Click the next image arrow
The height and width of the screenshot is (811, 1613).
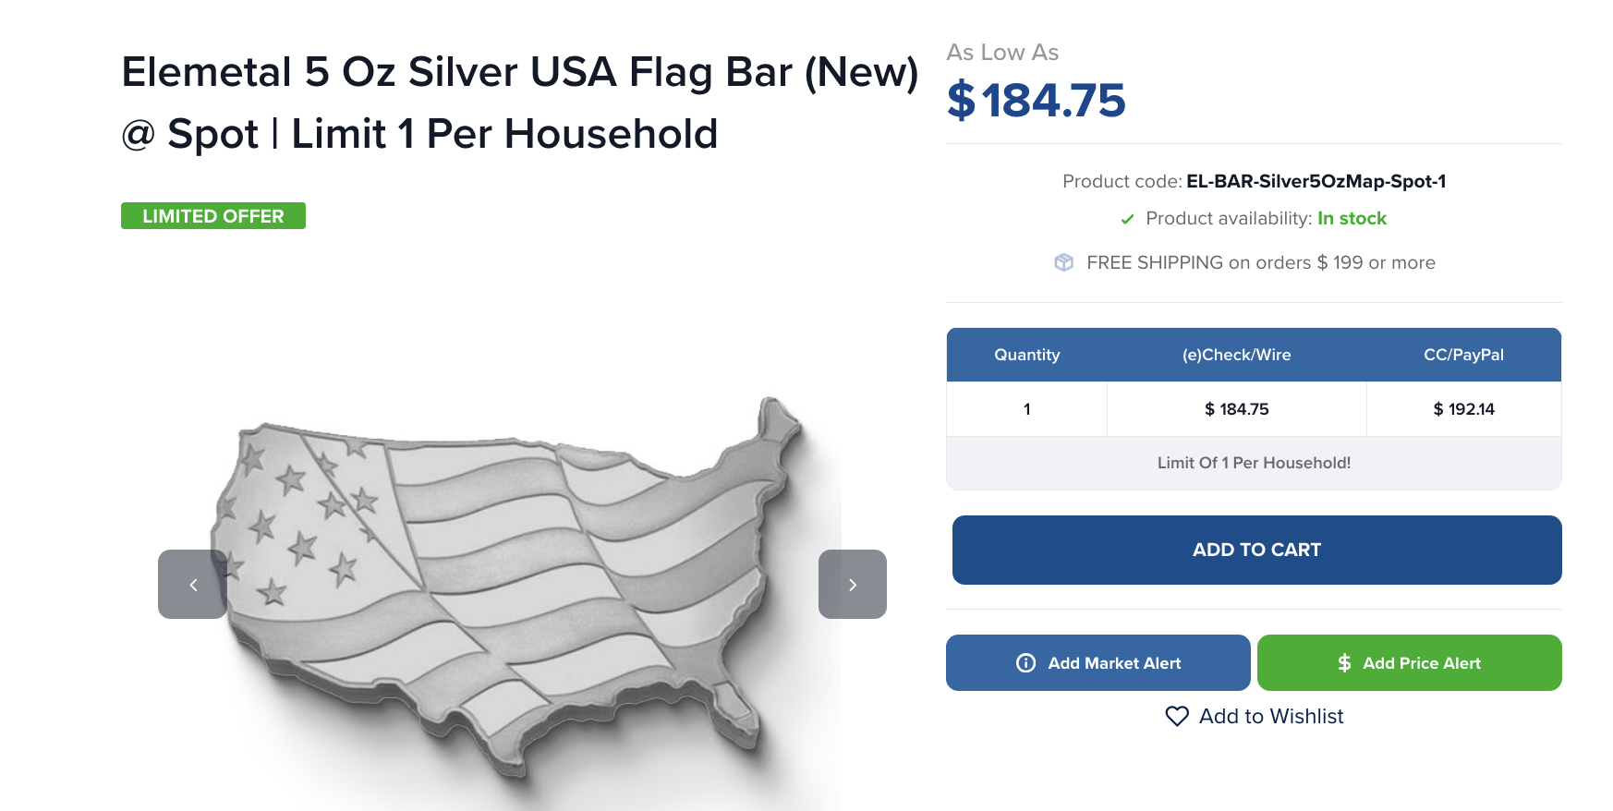pyautogui.click(x=853, y=584)
